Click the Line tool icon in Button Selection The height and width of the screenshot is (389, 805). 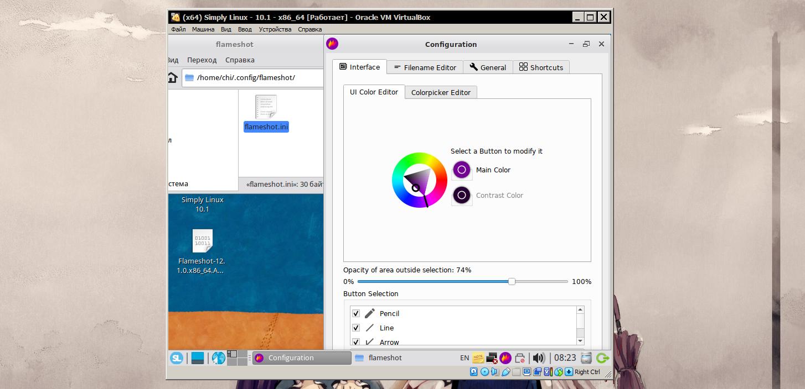point(370,328)
